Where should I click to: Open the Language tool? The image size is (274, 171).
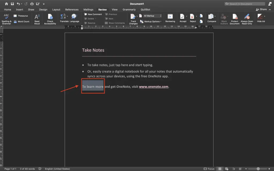tap(74, 18)
